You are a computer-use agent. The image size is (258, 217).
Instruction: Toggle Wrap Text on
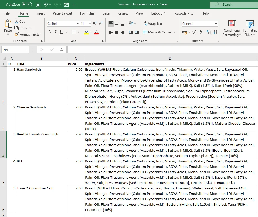point(153,23)
